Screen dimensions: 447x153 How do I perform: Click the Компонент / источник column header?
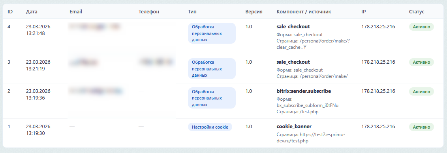tap(304, 12)
